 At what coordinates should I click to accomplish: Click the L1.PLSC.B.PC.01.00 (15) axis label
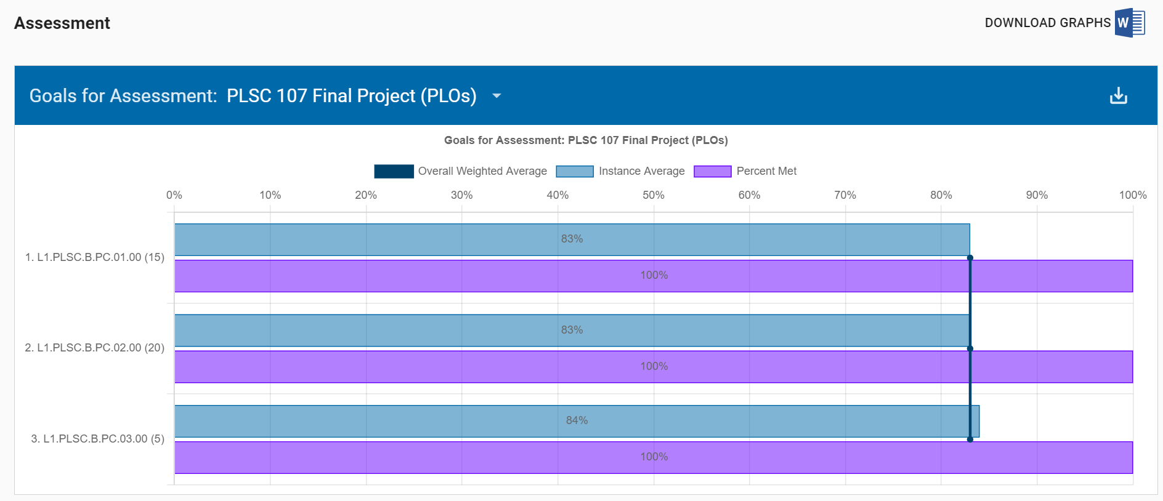point(94,257)
